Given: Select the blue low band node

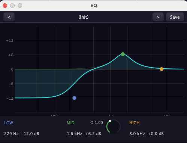Looking at the screenshot, I should (75, 98).
